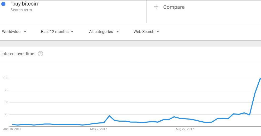Open the Web Search type dropdown
261x136 pixels.
pyautogui.click(x=146, y=32)
